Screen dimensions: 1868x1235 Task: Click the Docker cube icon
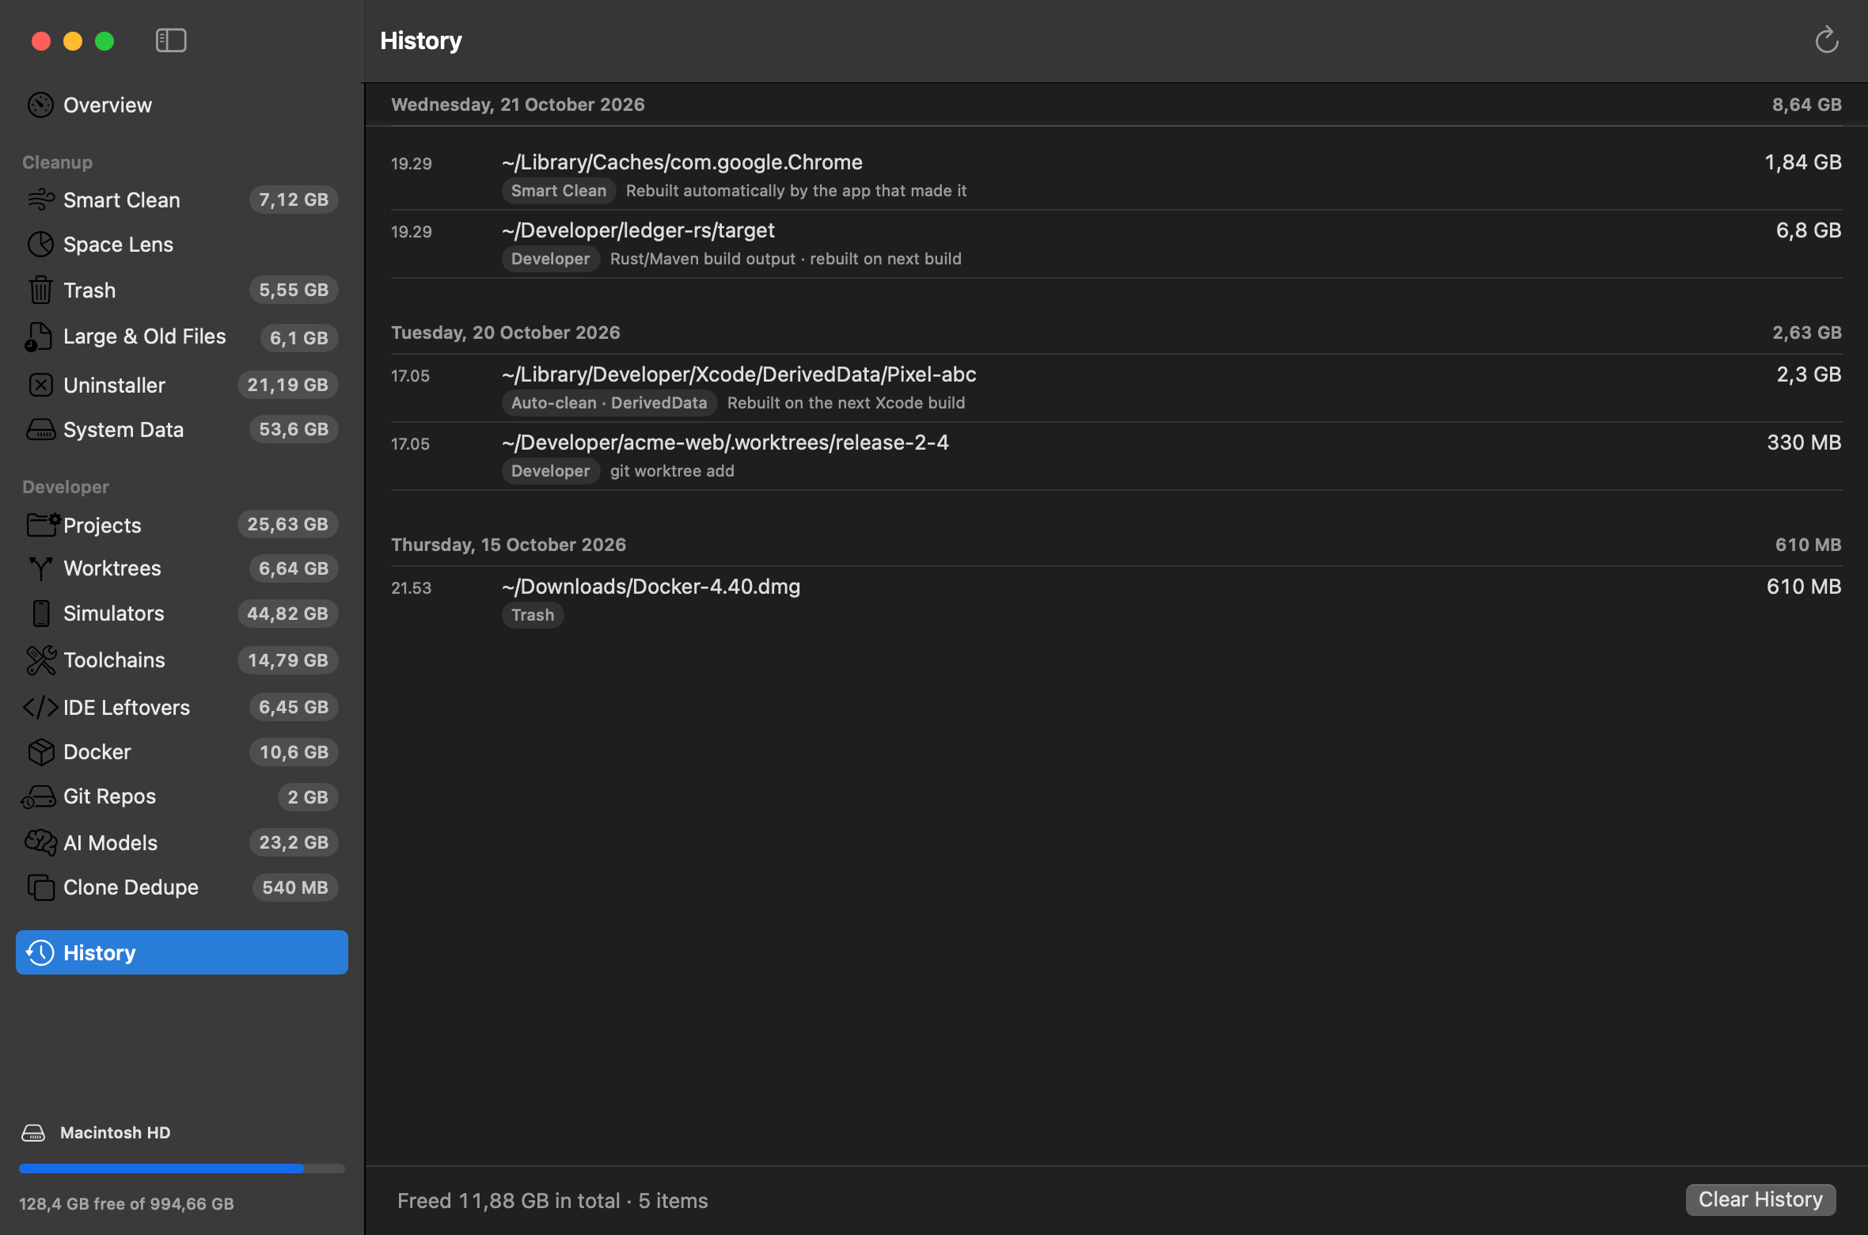click(40, 751)
